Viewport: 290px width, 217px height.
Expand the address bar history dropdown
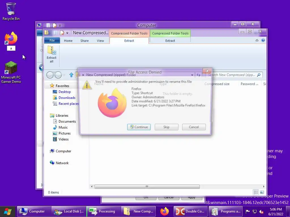click(192, 75)
